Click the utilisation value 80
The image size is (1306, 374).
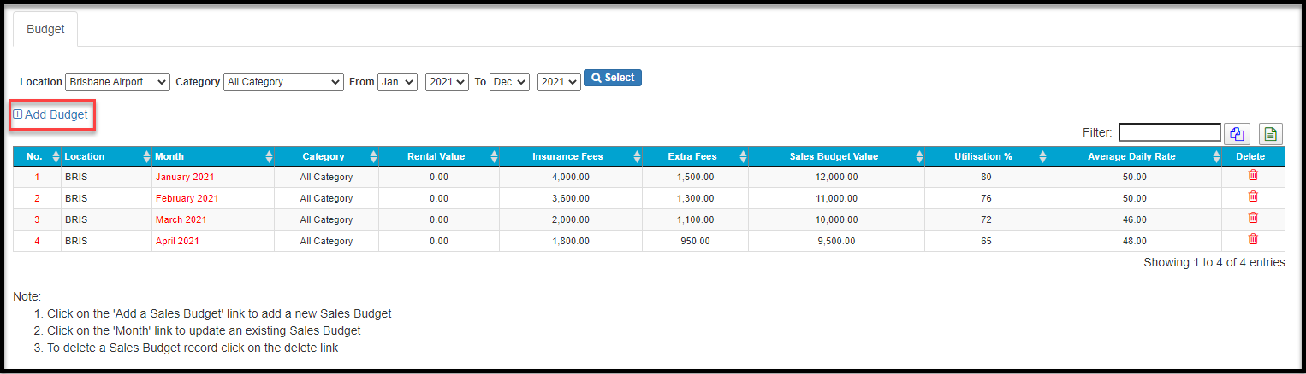click(986, 177)
